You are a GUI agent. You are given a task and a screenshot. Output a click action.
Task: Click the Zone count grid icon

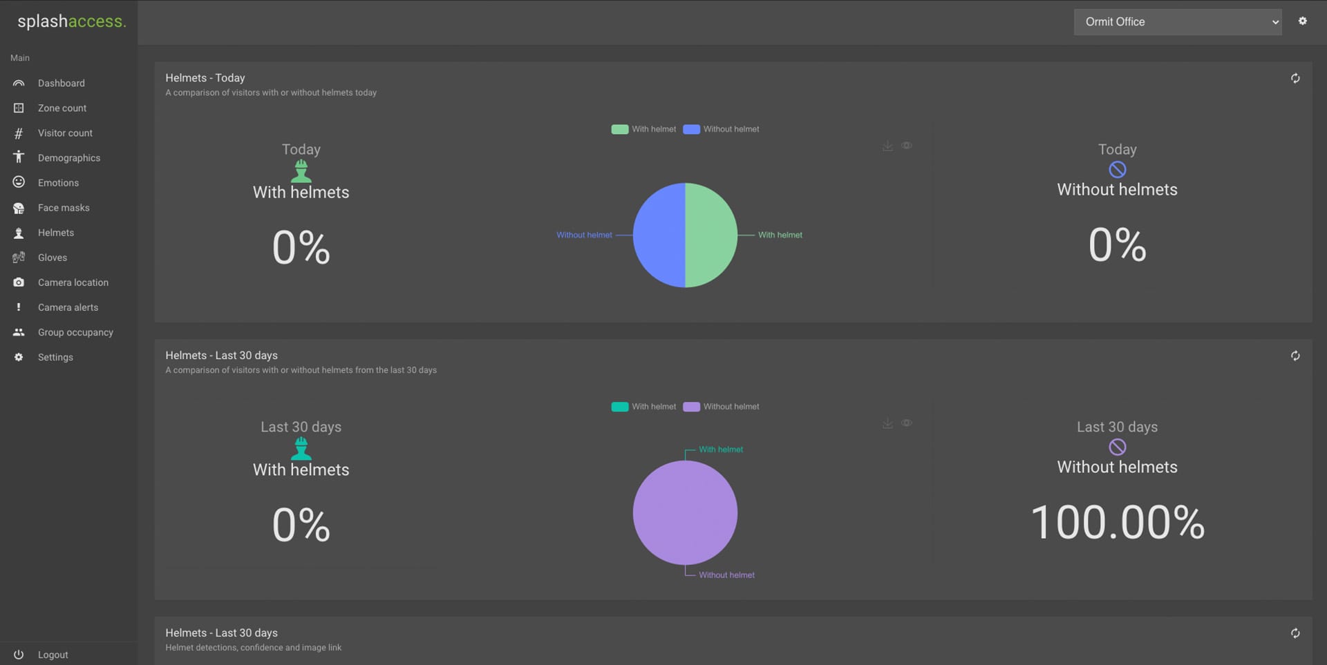(19, 108)
